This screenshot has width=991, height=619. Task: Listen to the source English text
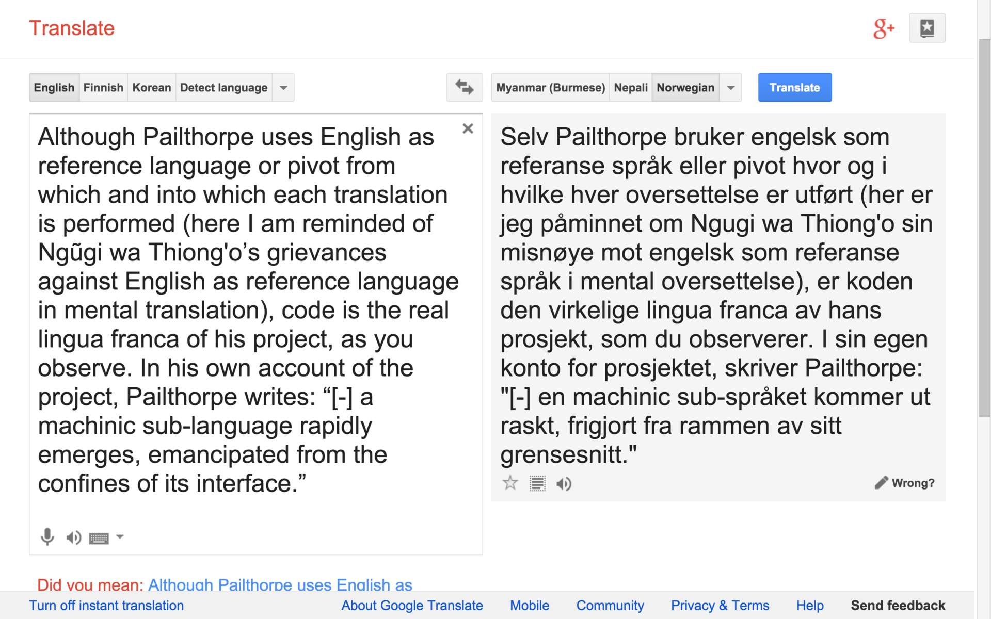[73, 537]
